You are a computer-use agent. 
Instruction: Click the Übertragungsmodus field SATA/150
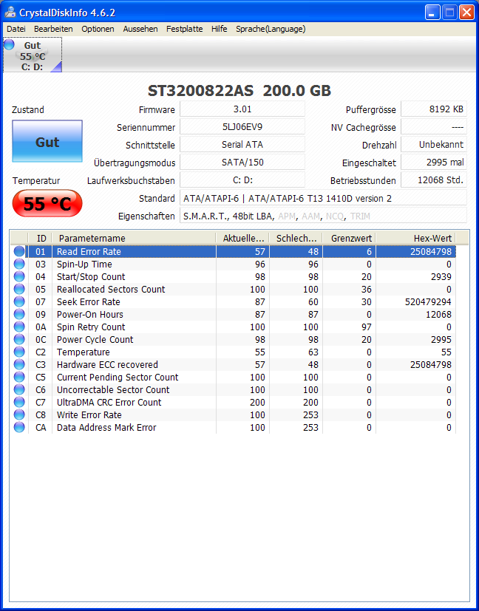tap(242, 163)
